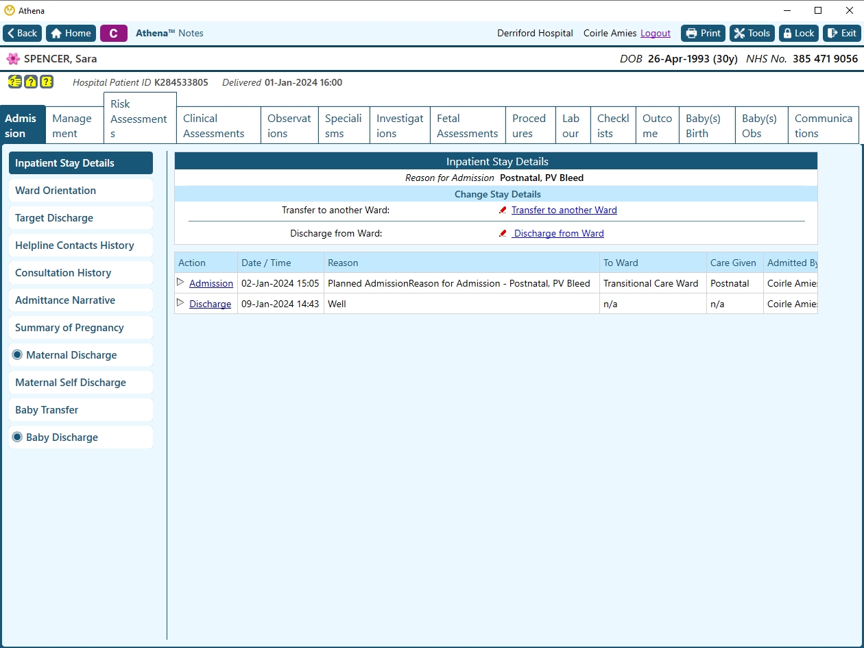Click the 'Transitional Care Ward' cell

[653, 283]
